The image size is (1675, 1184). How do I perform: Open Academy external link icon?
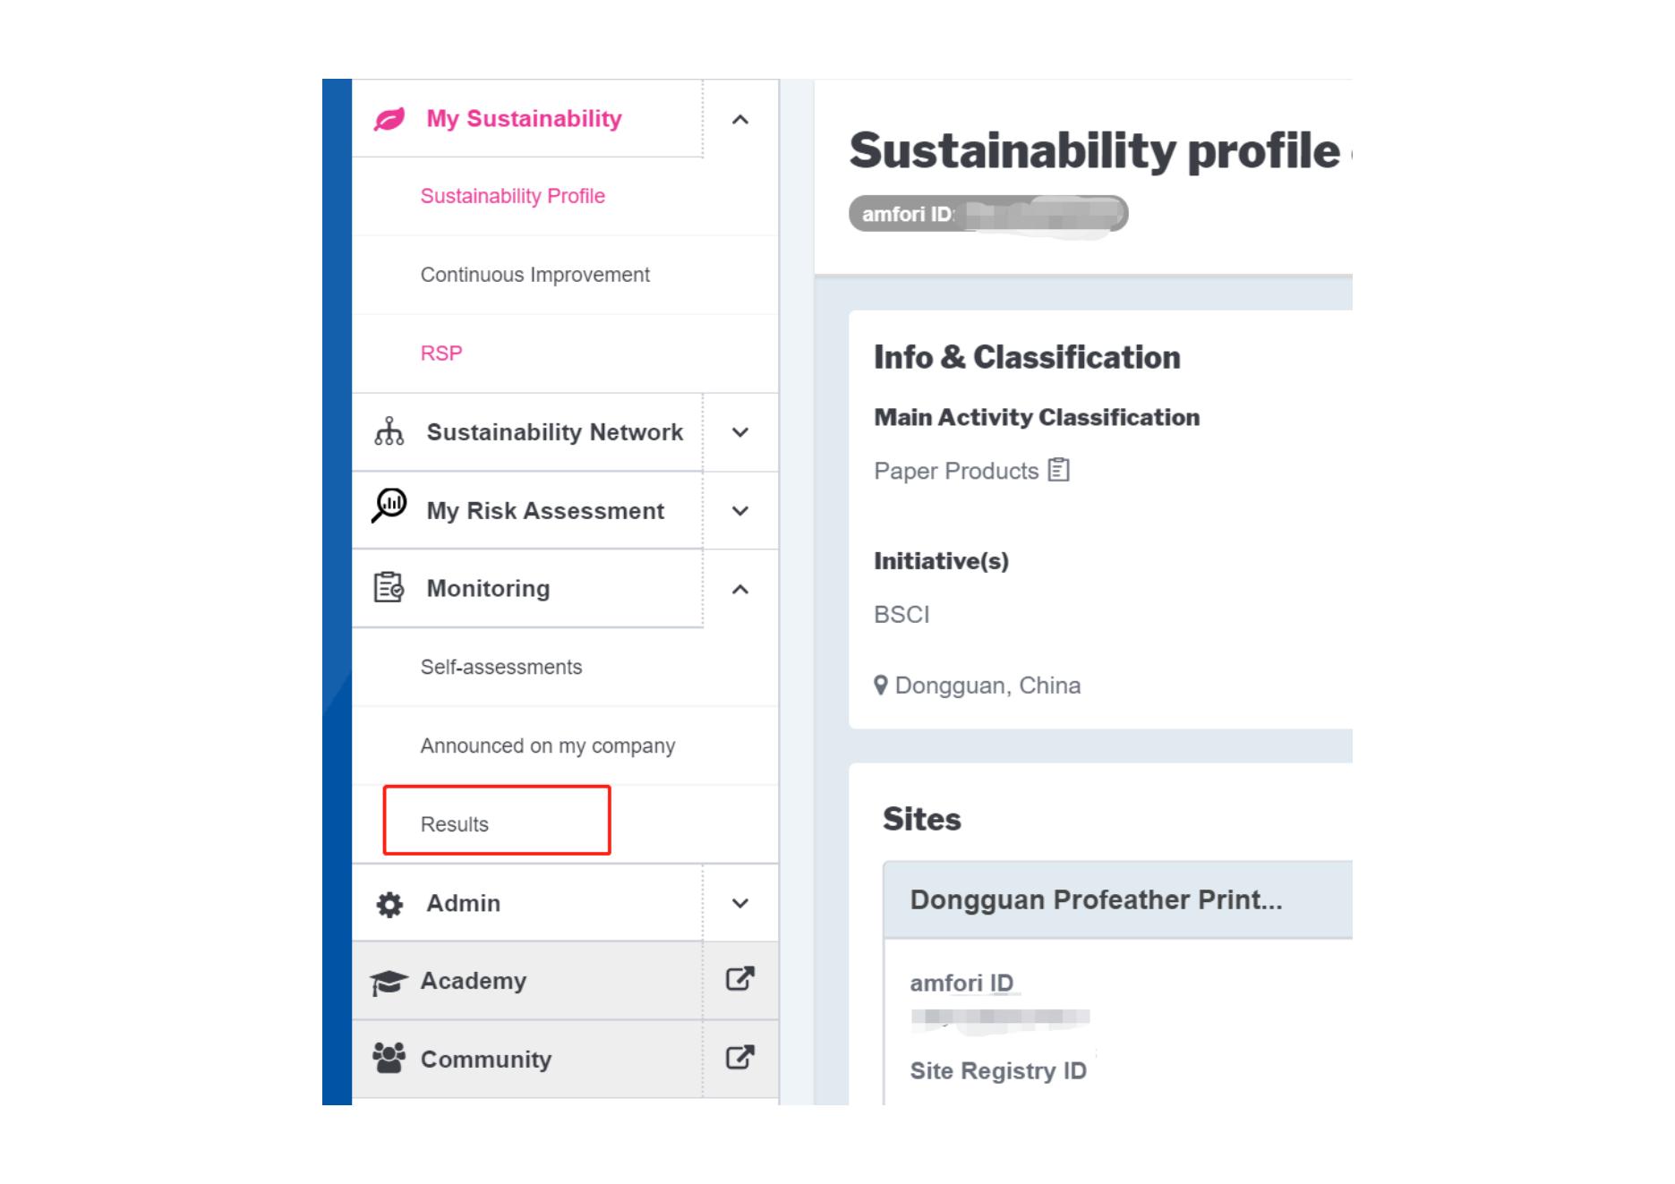click(x=739, y=979)
